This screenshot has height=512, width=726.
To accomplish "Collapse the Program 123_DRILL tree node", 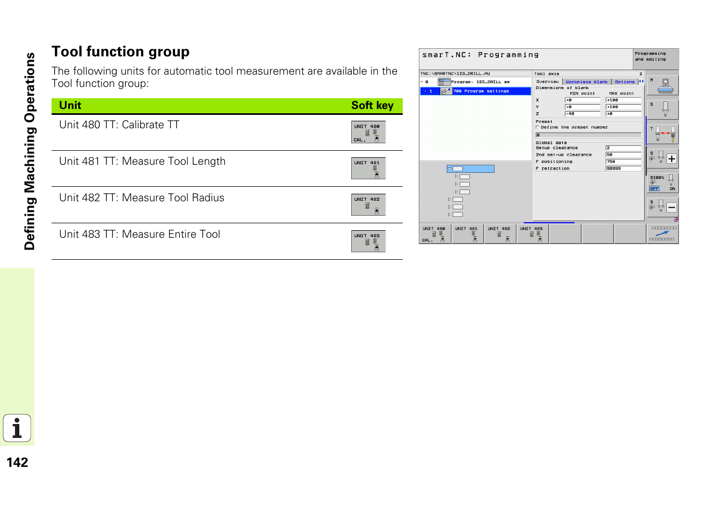I will (x=422, y=82).
